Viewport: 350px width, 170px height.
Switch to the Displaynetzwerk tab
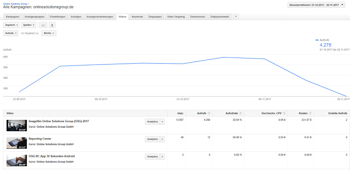(x=220, y=17)
